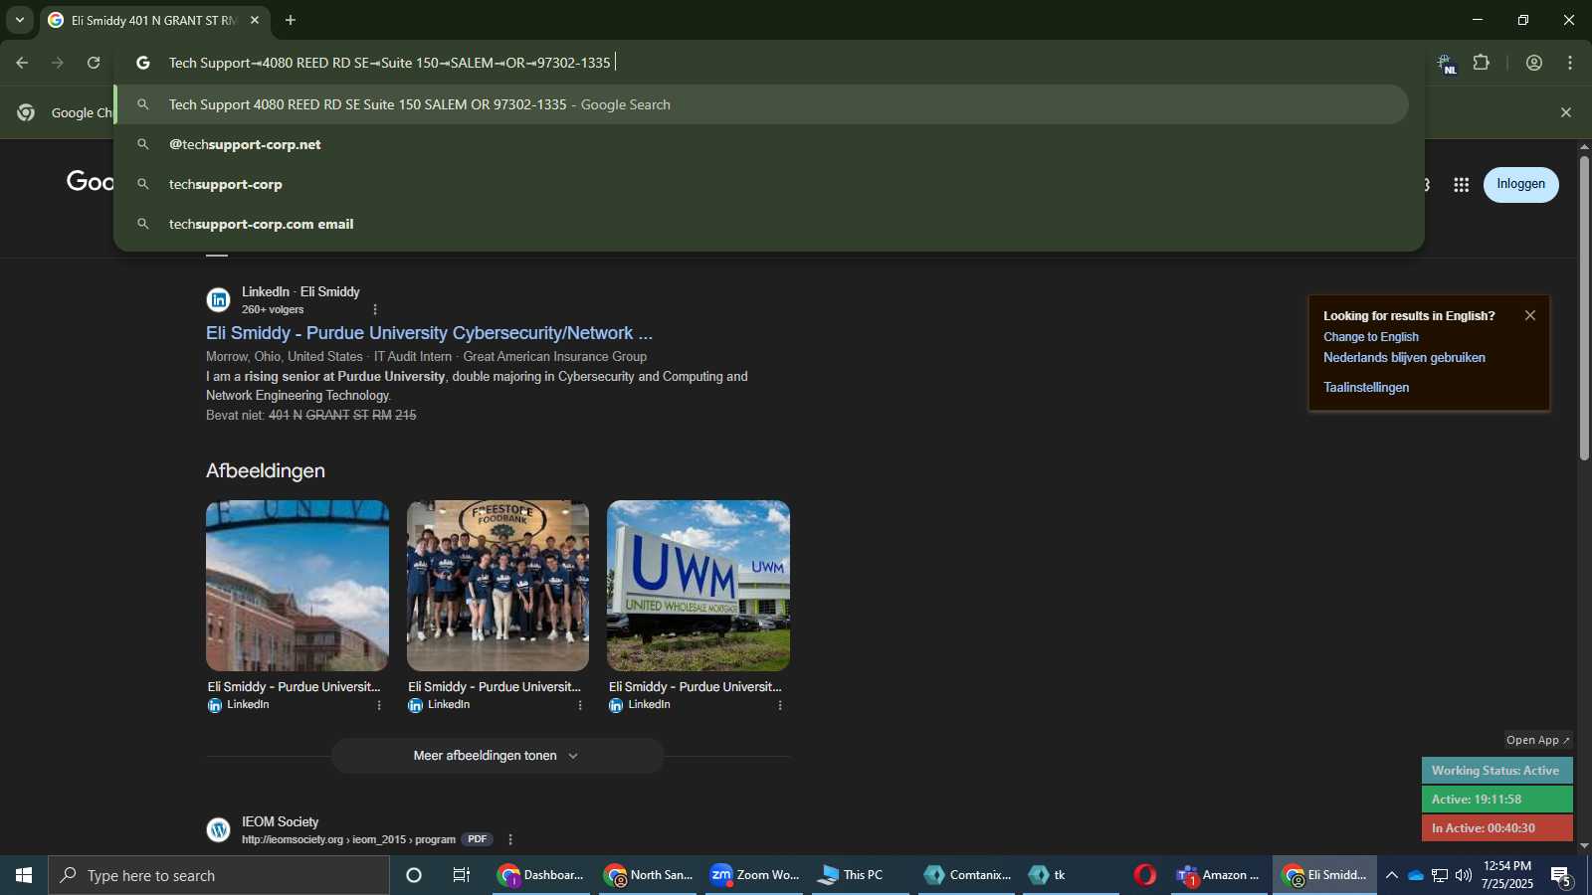Open the IEOM Society result source
This screenshot has width=1592, height=895.
(x=281, y=822)
